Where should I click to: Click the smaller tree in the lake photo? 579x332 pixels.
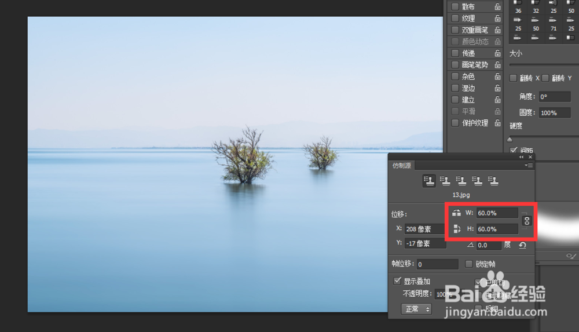click(321, 154)
